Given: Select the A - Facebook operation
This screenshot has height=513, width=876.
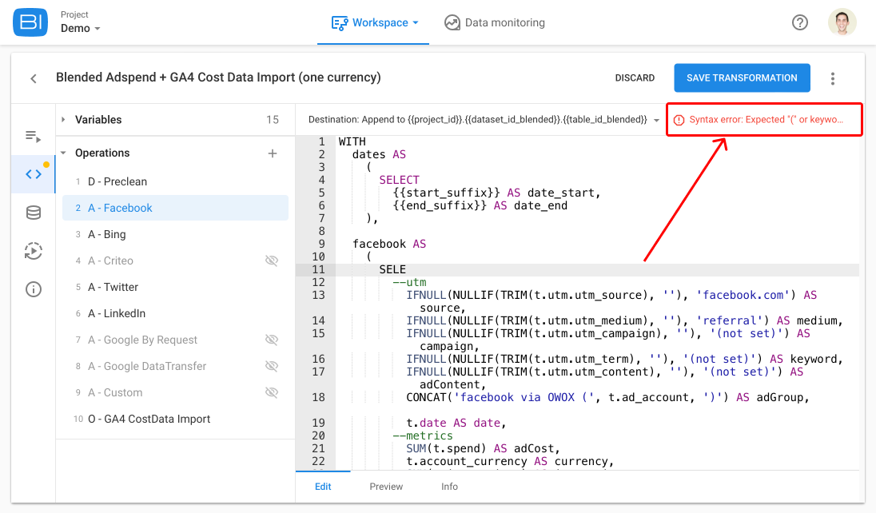Looking at the screenshot, I should point(175,208).
